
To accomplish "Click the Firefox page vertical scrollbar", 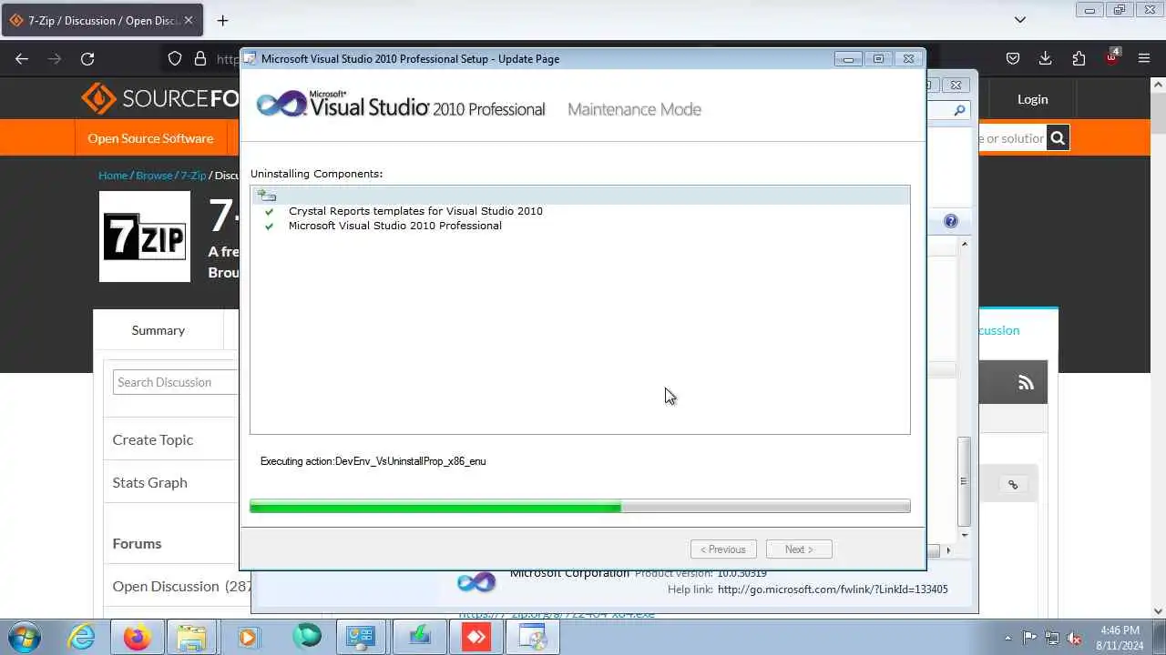I will [1159, 346].
